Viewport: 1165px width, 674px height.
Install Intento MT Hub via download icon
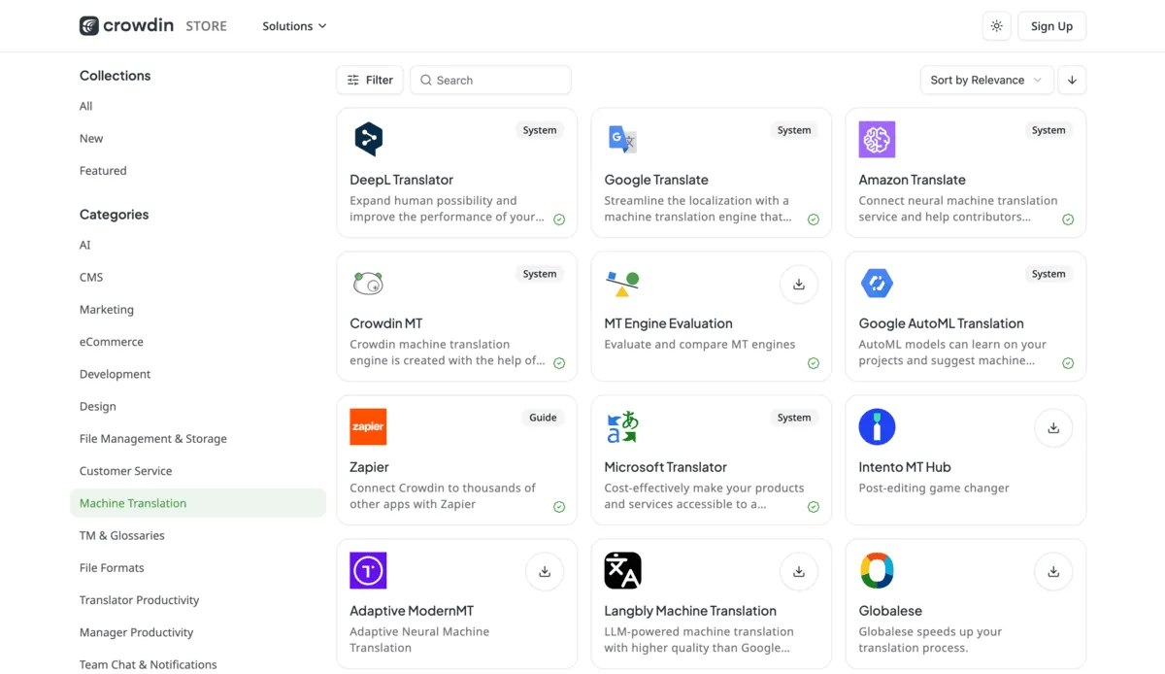pos(1053,428)
